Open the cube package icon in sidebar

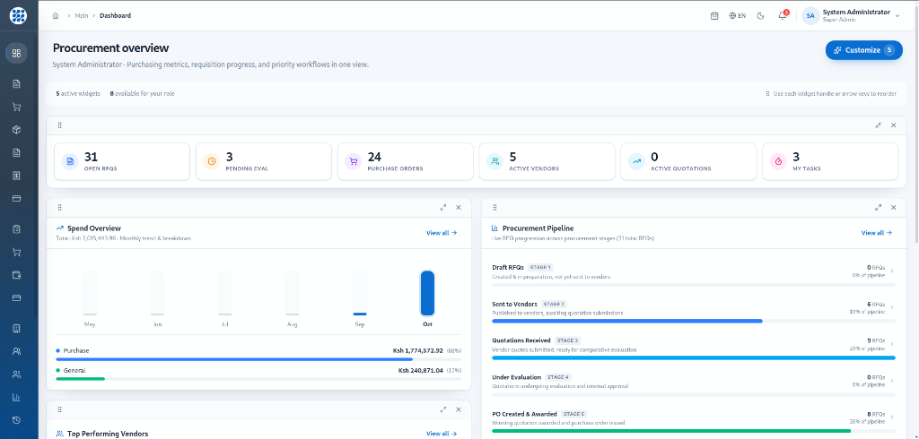pyautogui.click(x=16, y=129)
